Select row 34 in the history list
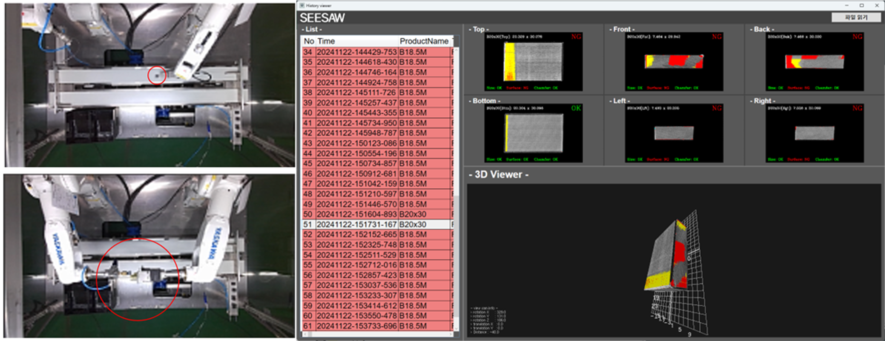 coord(377,52)
